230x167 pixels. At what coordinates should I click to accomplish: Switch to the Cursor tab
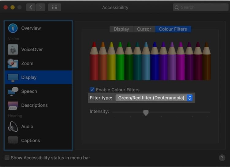click(x=144, y=29)
